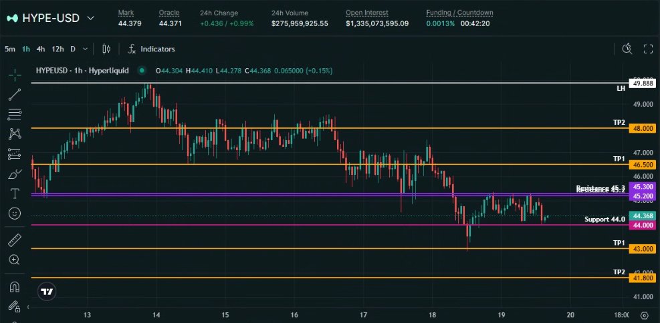Screen dimensions: 660x323
Task: Click the date label 20 on time axis
Action: (x=571, y=315)
